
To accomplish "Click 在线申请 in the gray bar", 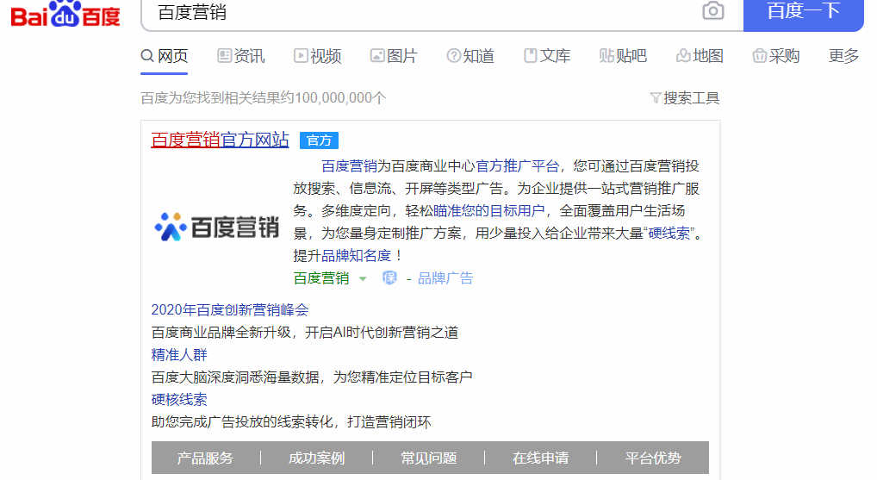I will (x=540, y=458).
